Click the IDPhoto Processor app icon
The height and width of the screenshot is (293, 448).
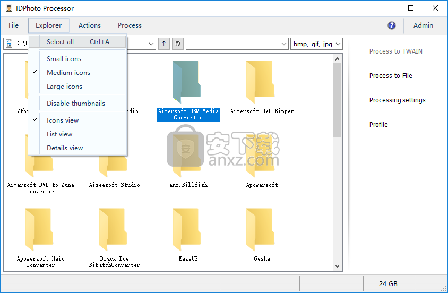coord(9,8)
